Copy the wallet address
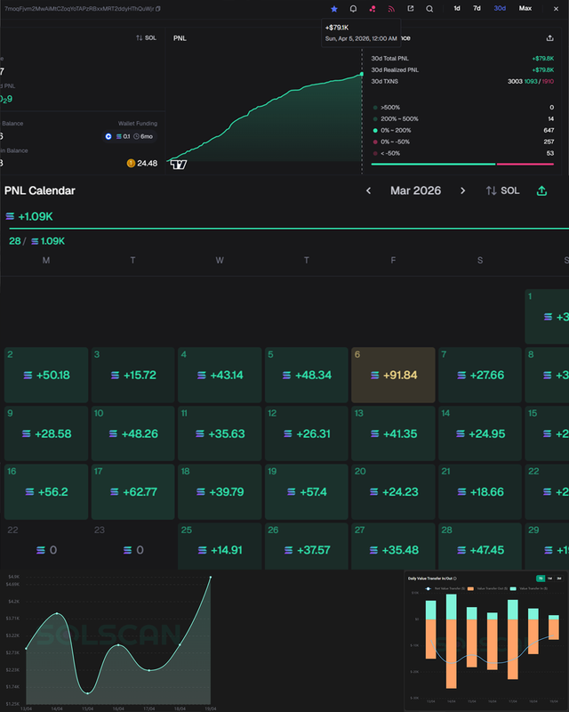 click(158, 9)
